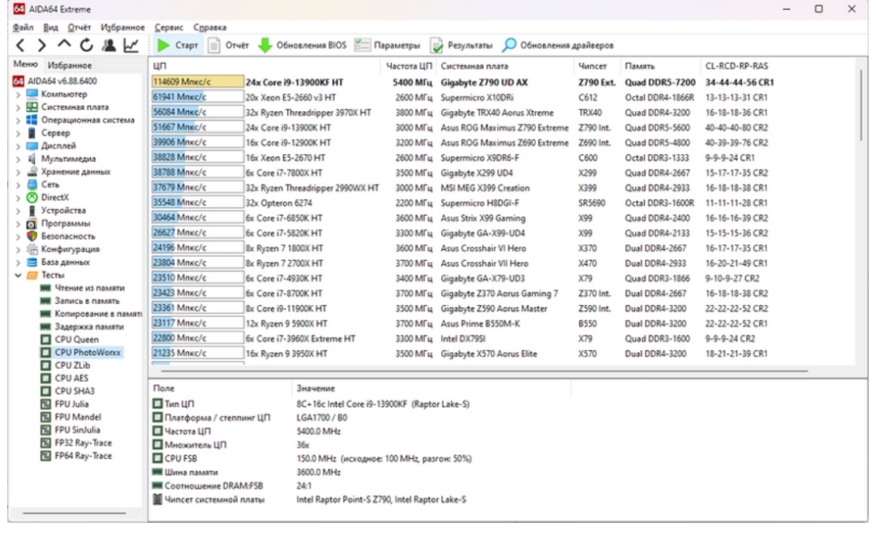Expand the Системная плата tree node
The width and height of the screenshot is (876, 536).
[x=18, y=107]
